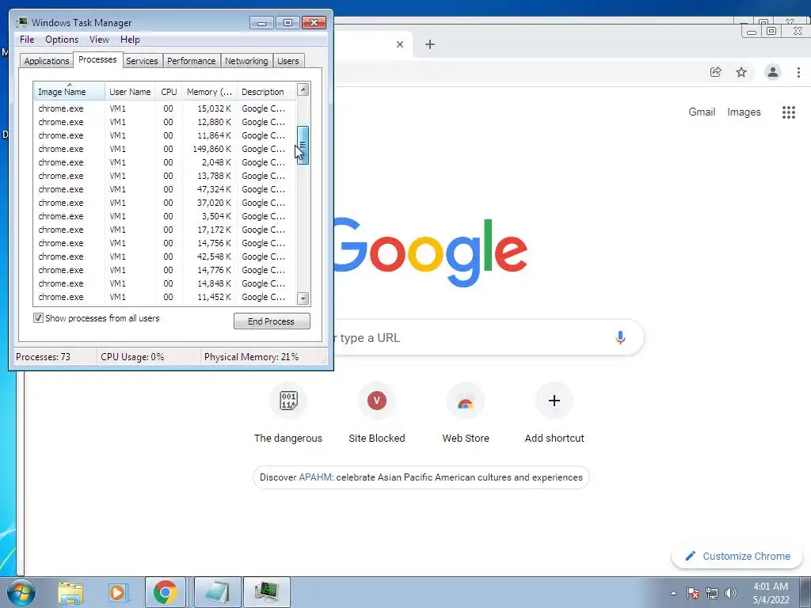Open the APAHM discover link
This screenshot has height=608, width=811.
point(314,477)
